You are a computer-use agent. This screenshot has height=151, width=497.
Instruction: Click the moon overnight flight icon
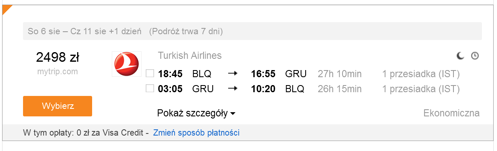pyautogui.click(x=460, y=56)
